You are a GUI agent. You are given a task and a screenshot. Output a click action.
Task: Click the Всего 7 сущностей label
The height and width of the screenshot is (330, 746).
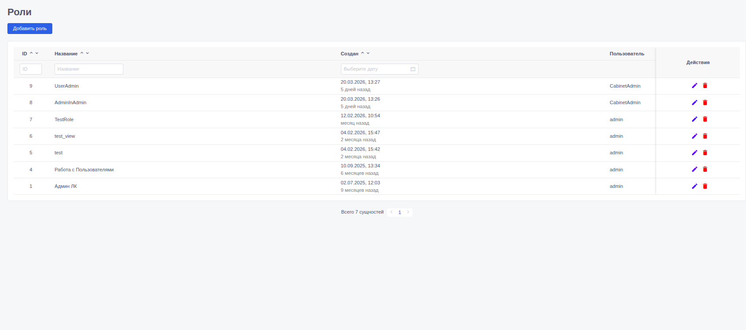pos(362,212)
